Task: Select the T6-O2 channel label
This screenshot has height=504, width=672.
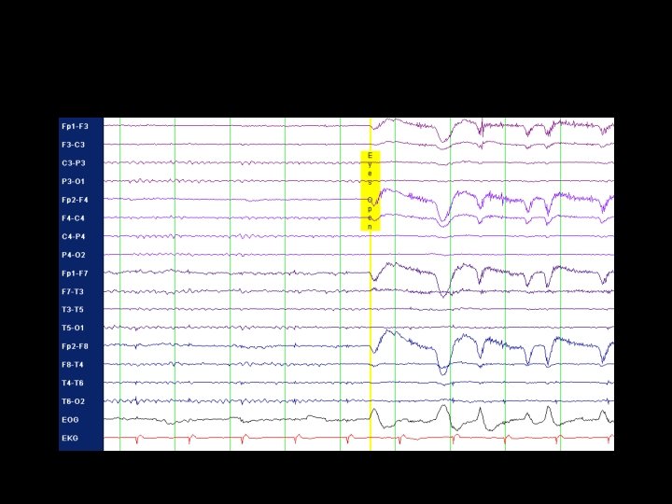Action: [74, 401]
